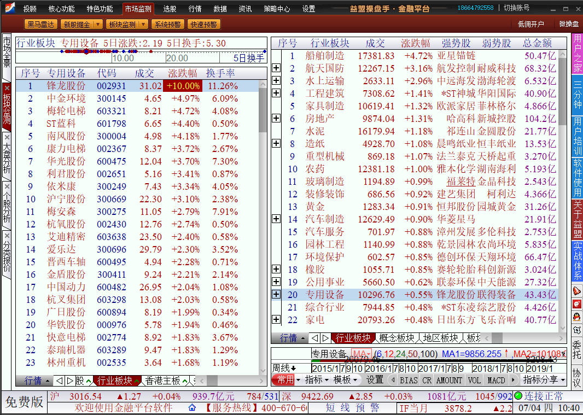Image resolution: width=583 pixels, height=415 pixels.
Task: Open the 选股 menu
Action: (x=170, y=9)
